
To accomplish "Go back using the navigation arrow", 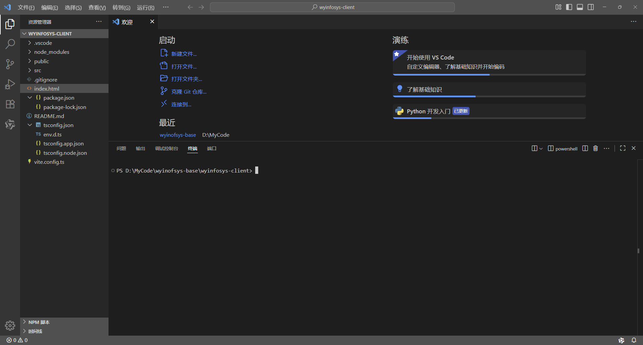I will coord(190,7).
